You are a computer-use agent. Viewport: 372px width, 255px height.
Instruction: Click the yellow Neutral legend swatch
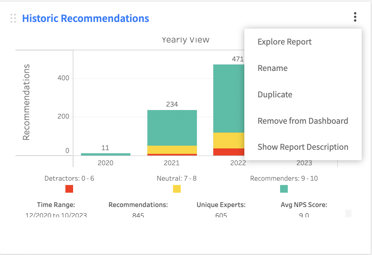click(177, 189)
